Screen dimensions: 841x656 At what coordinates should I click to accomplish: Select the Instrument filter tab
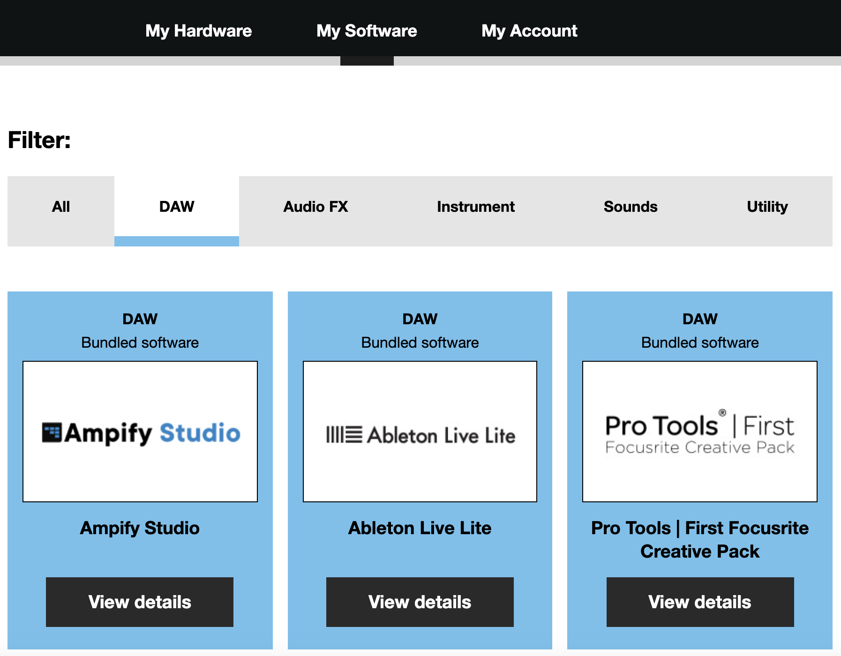(475, 206)
